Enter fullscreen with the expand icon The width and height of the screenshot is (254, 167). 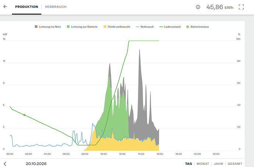(241, 7)
